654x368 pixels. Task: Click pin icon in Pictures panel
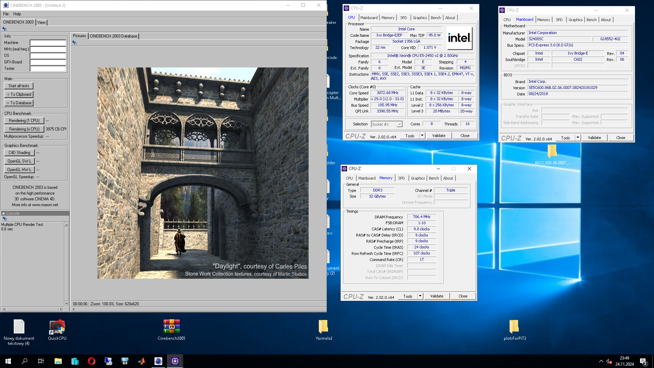tap(74, 43)
